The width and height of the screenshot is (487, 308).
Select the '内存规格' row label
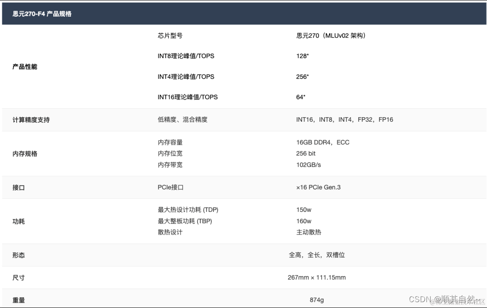pyautogui.click(x=25, y=154)
